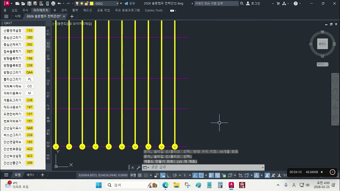
Task: Click the 공유 share button
Action: pos(130,3)
